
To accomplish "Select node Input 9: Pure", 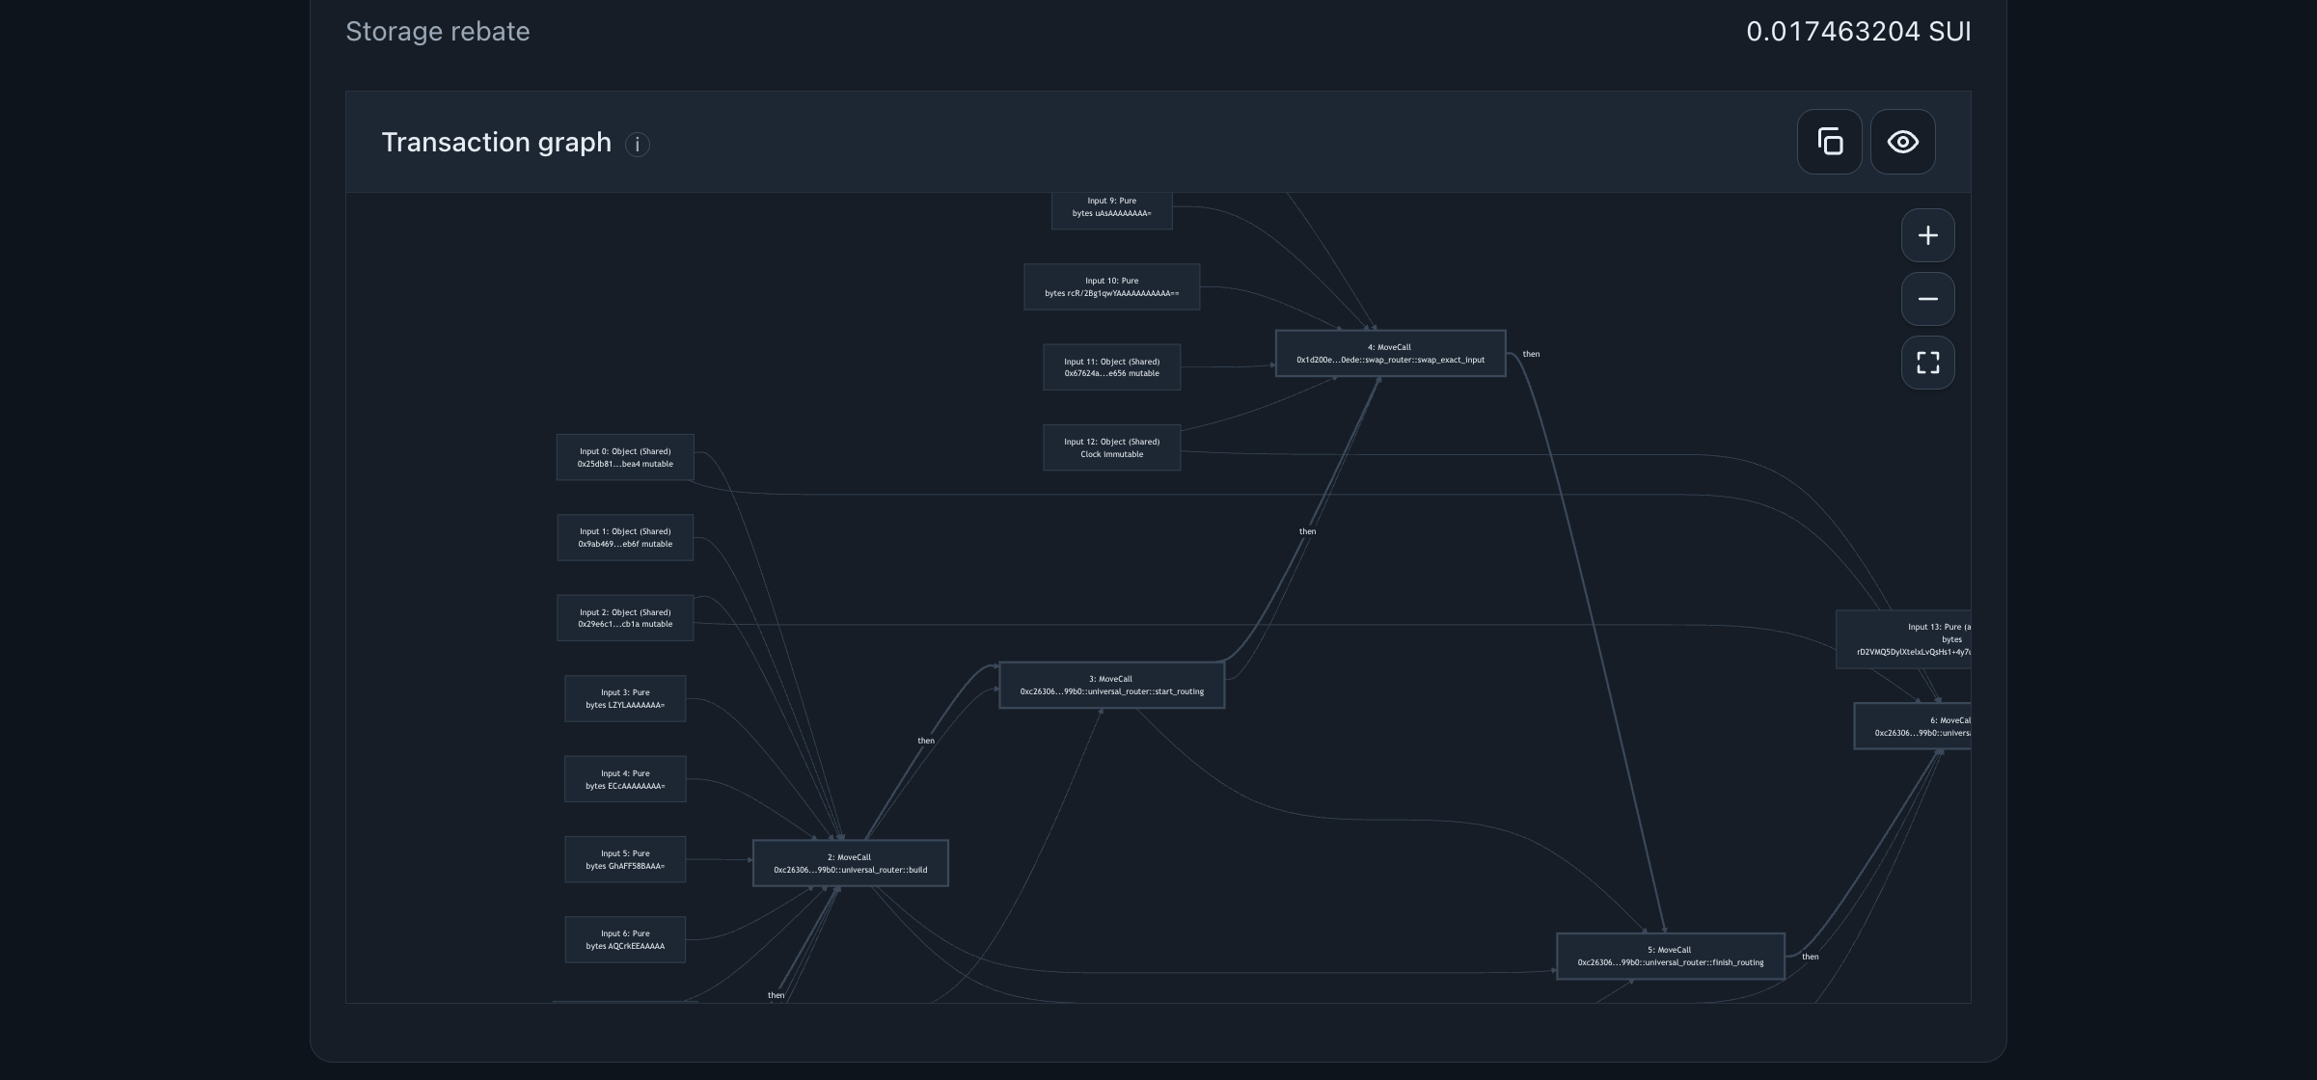I will (x=1111, y=210).
